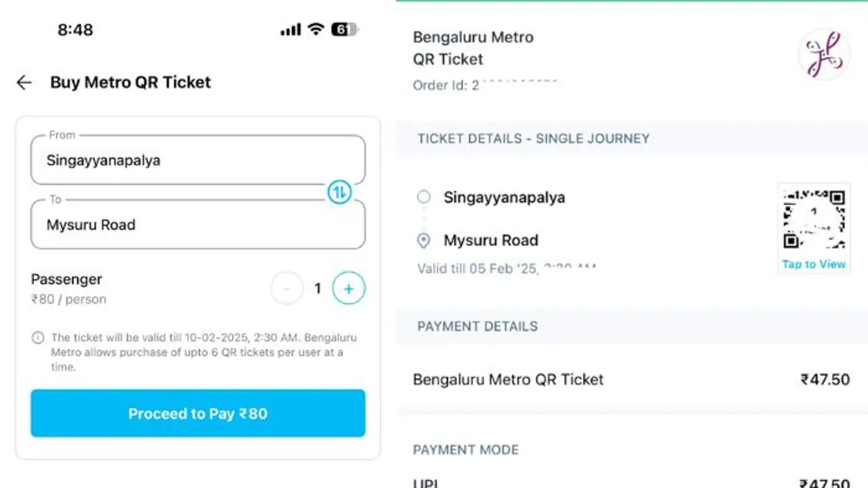868x488 pixels.
Task: Tap the cellular signal strength bars
Action: (290, 29)
